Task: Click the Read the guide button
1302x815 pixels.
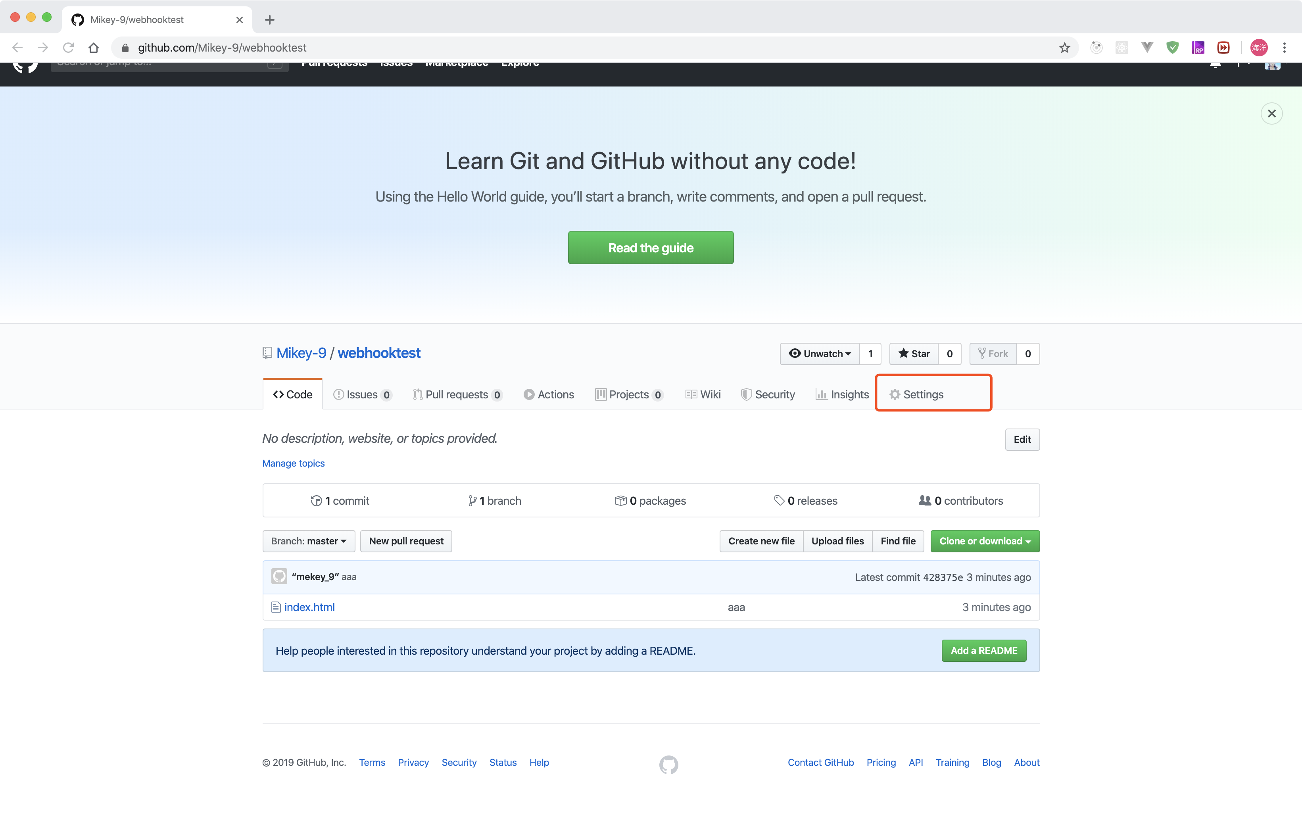Action: click(x=651, y=248)
